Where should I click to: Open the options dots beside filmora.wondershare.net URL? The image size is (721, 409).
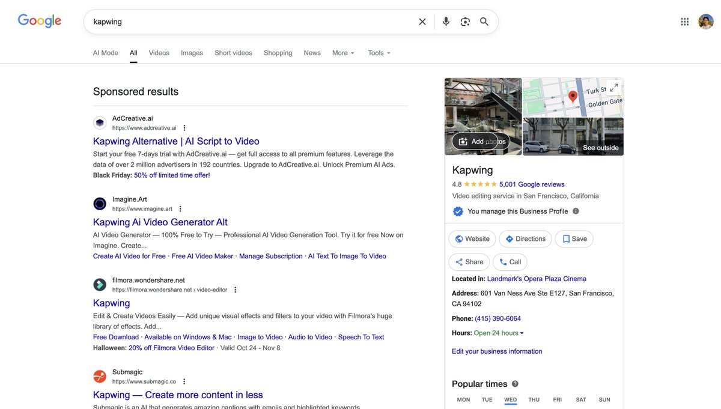point(236,290)
